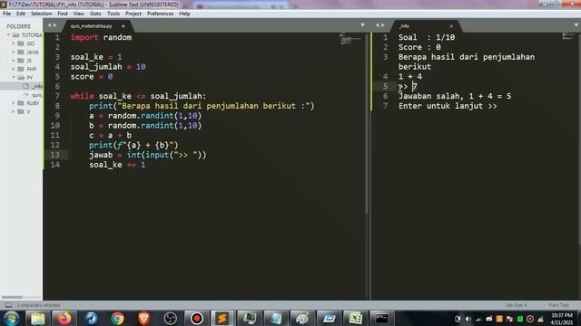This screenshot has height=326, width=581.
Task: Switch to Sublime Text in taskbar
Action: coord(222,318)
